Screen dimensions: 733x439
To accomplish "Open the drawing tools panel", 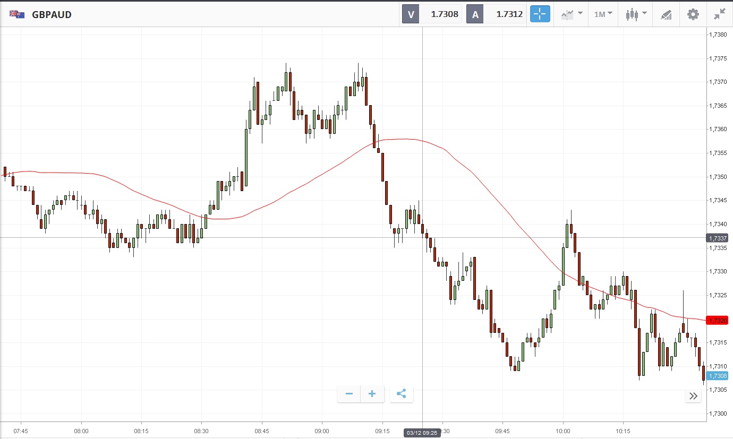I will (666, 14).
